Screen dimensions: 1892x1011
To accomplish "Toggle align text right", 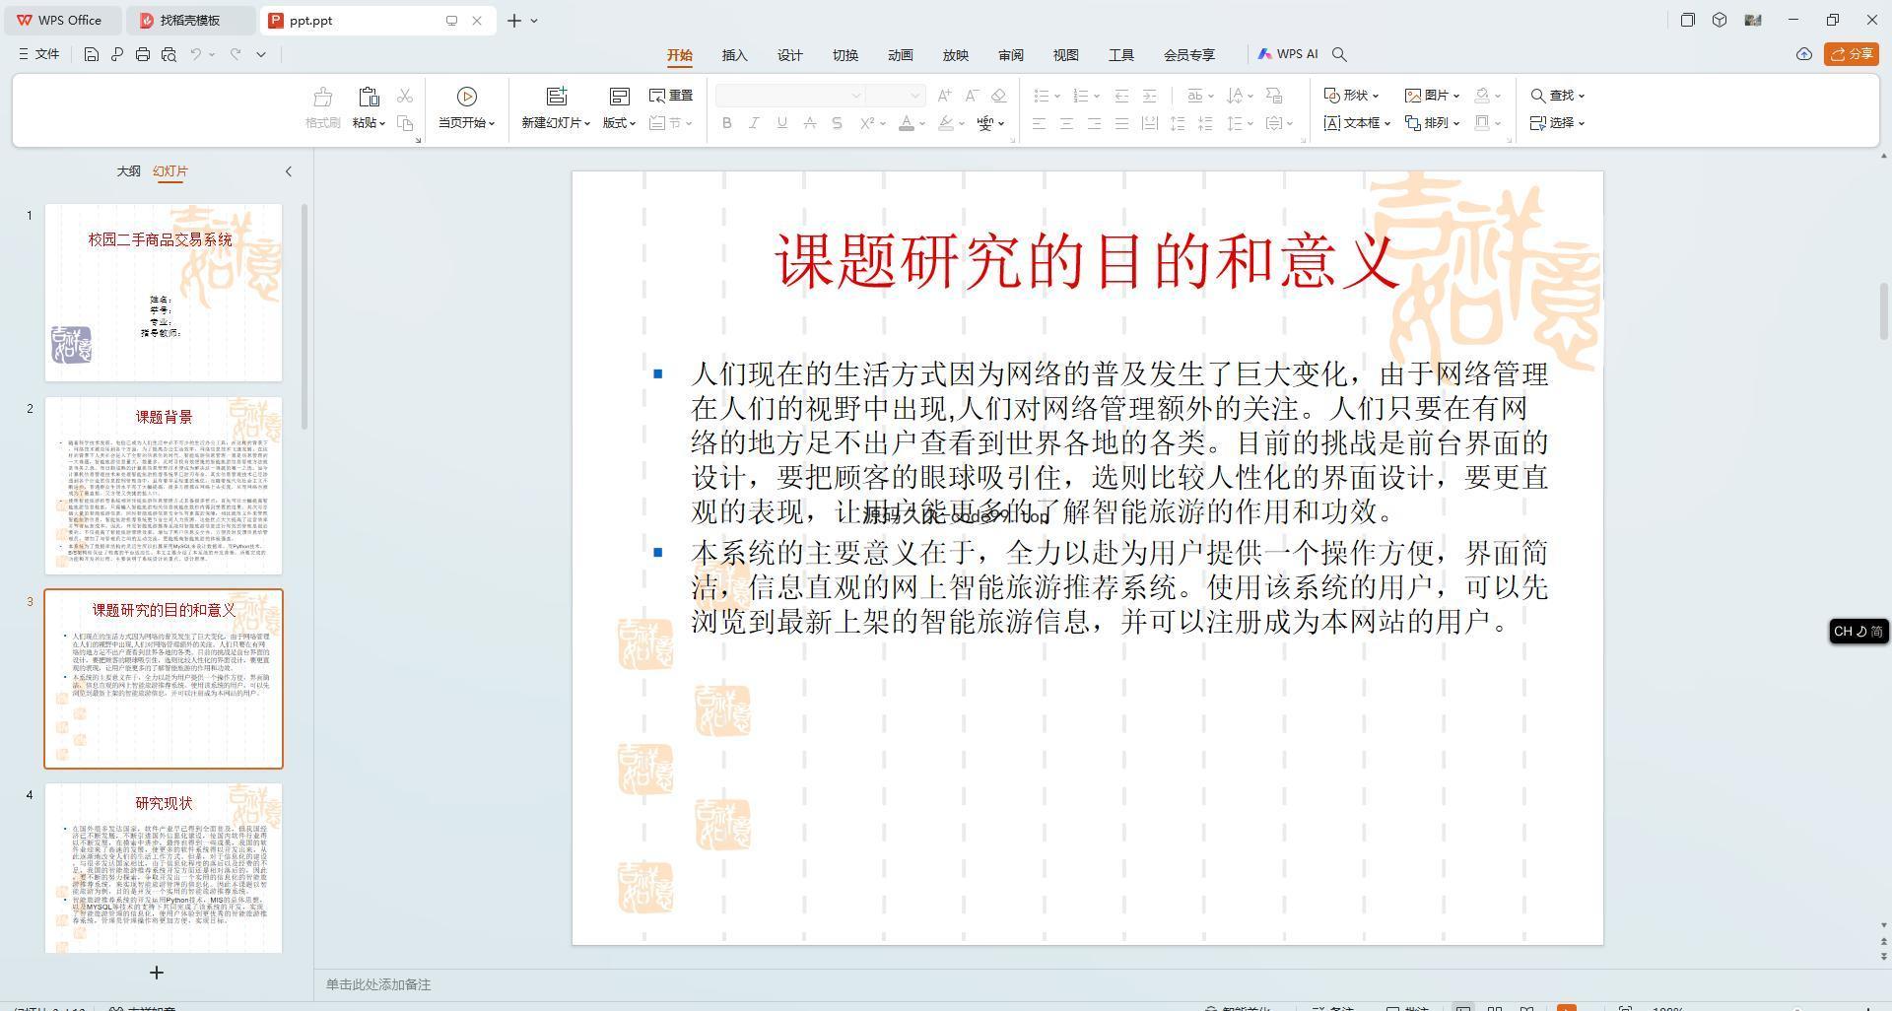I will [1094, 123].
